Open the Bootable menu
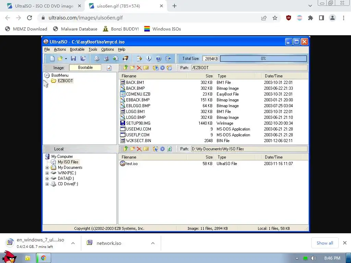Viewport: 351px width, 263px height. (x=77, y=49)
